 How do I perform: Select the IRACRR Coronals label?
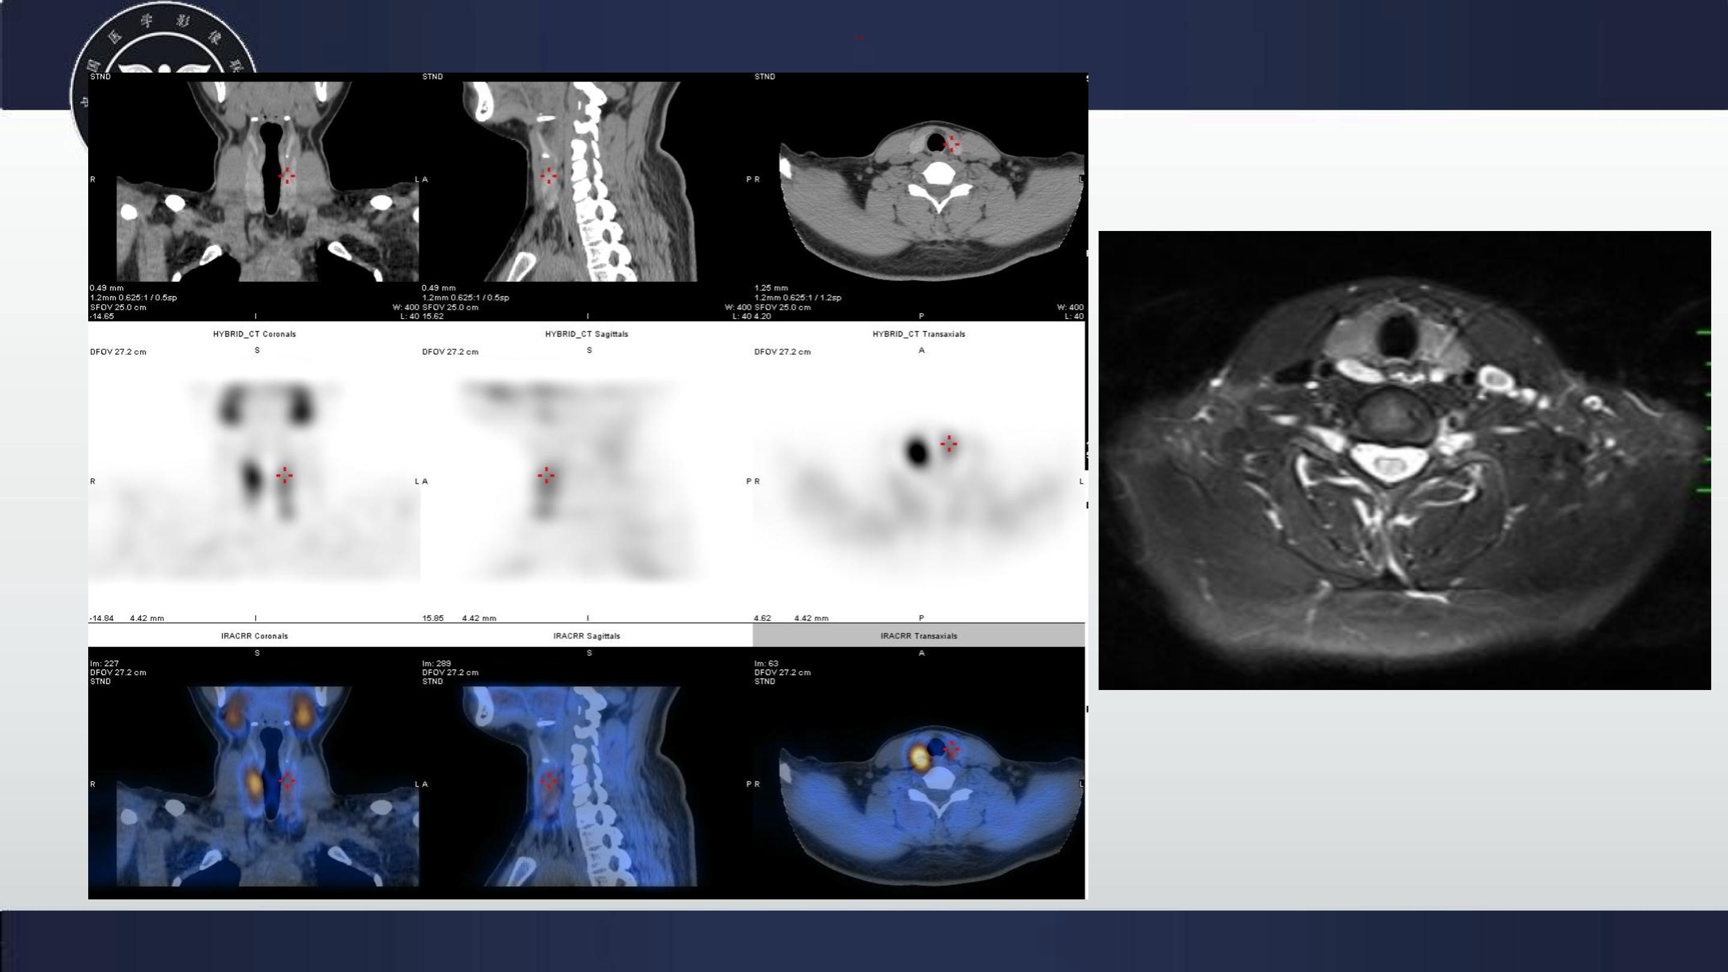point(254,636)
